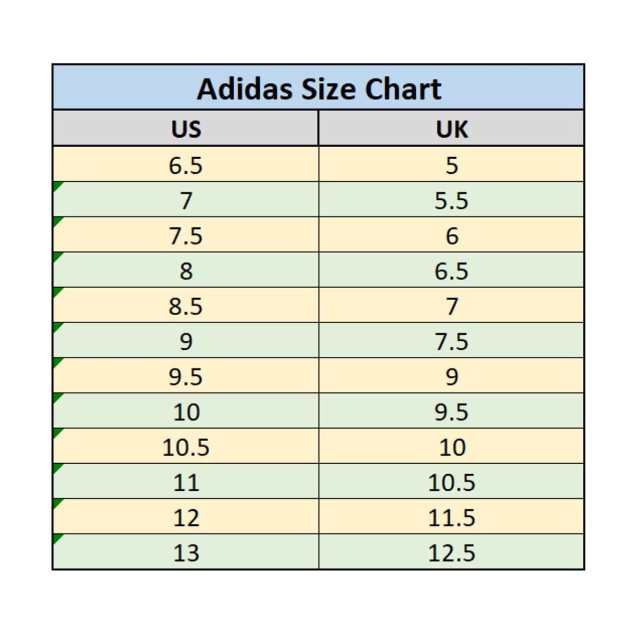Select the US column header
Image resolution: width=634 pixels, height=634 pixels.
[x=186, y=128]
